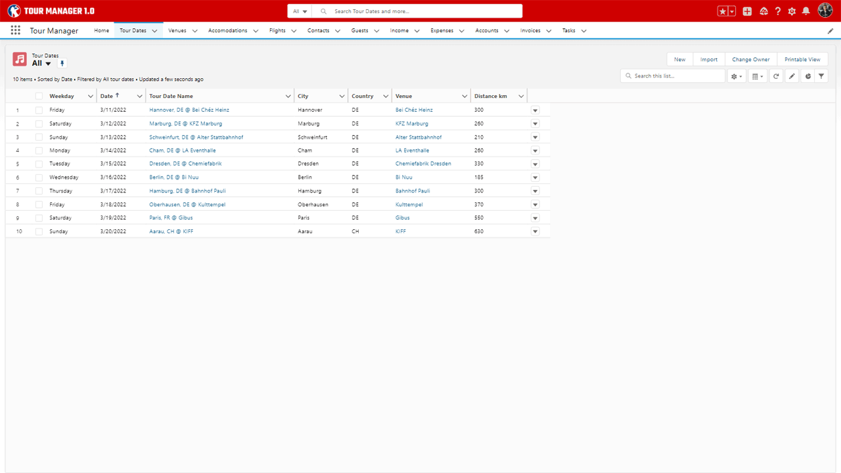Image resolution: width=841 pixels, height=473 pixels.
Task: Toggle the select-all rows checkbox
Action: click(39, 96)
